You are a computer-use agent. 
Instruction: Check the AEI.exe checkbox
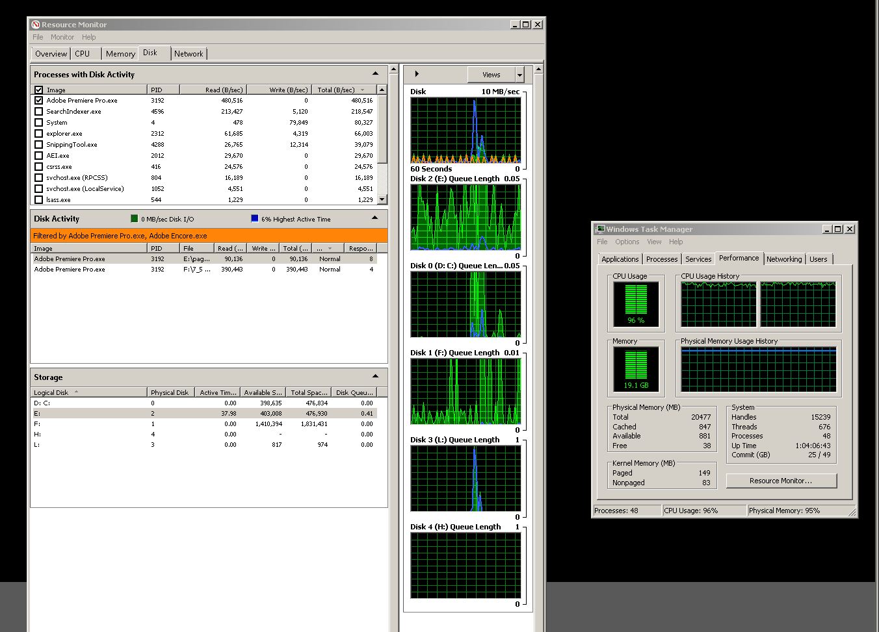tap(39, 156)
